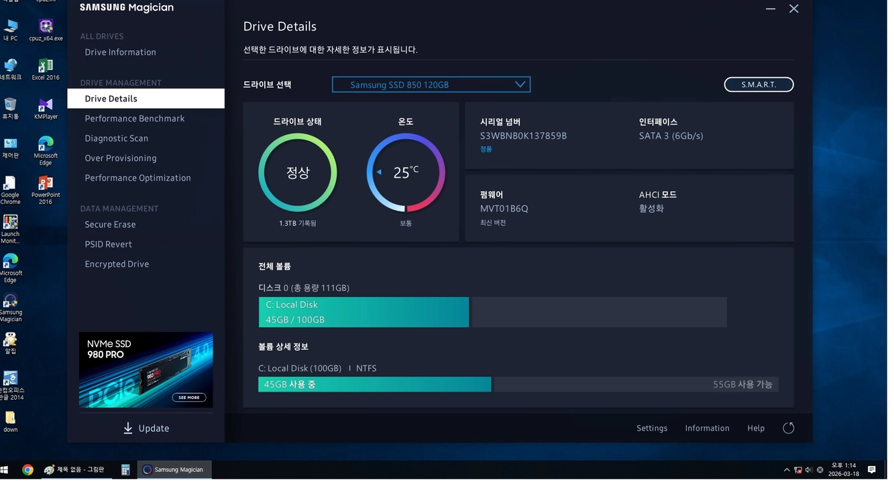Open Encrypted Drive
The height and width of the screenshot is (503, 894).
(x=117, y=264)
